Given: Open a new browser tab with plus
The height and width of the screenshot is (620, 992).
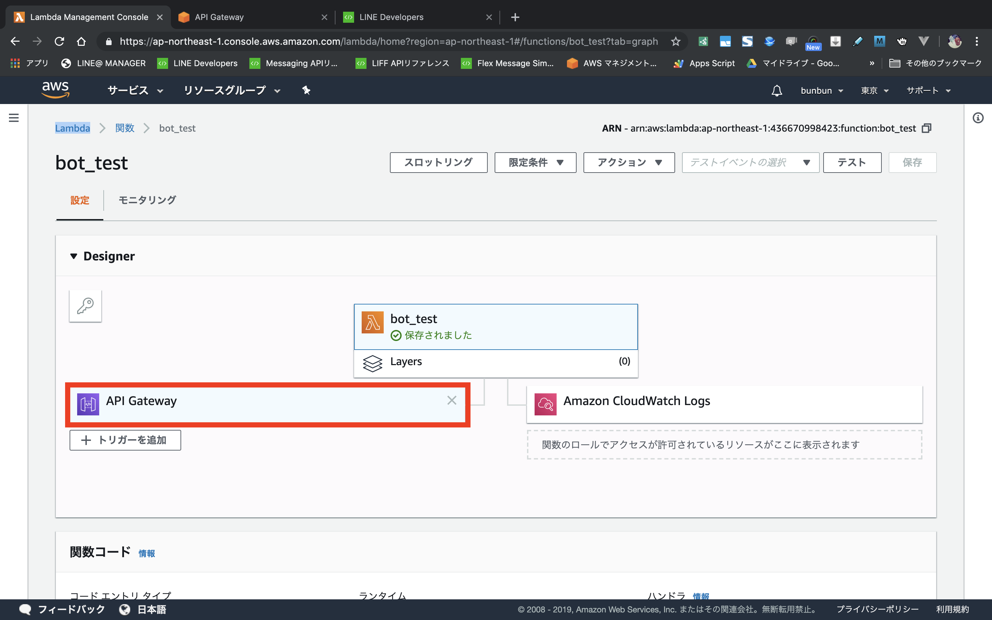Looking at the screenshot, I should (x=515, y=17).
